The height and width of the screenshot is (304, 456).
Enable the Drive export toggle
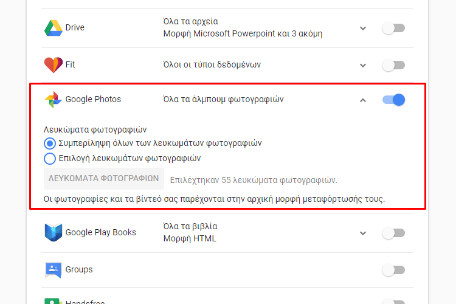click(x=393, y=28)
